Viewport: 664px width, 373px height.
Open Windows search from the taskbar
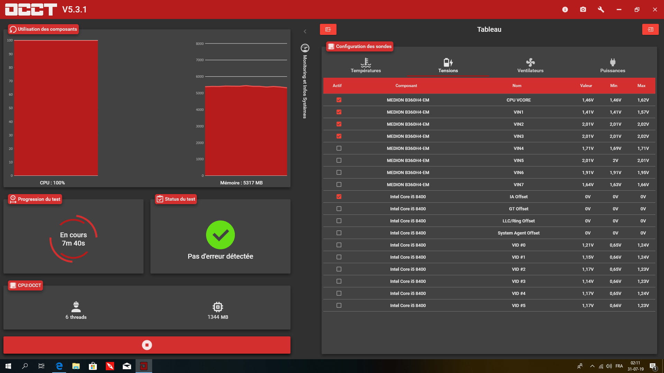click(x=25, y=366)
